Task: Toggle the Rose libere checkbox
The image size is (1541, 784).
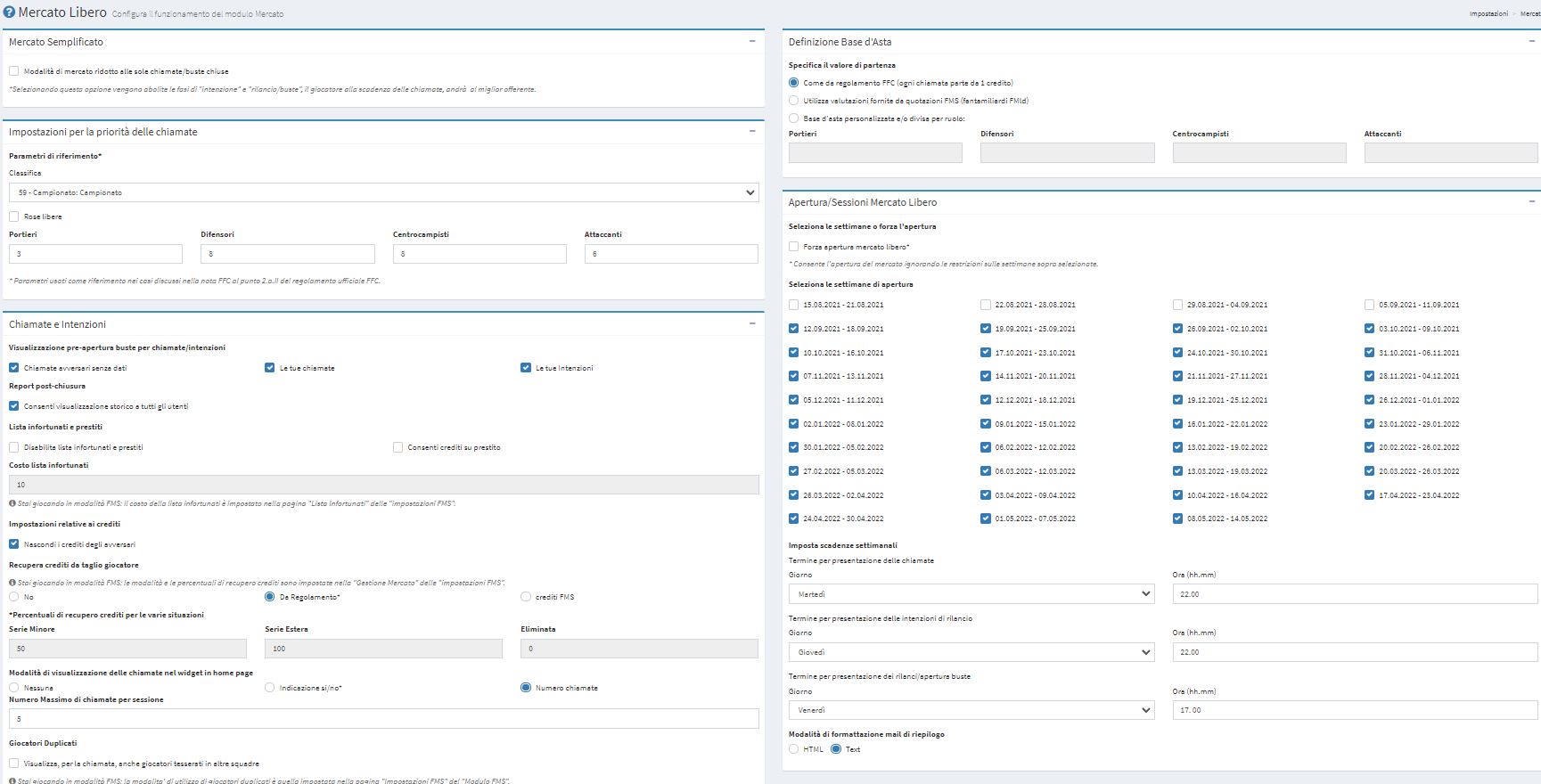Action: tap(14, 216)
